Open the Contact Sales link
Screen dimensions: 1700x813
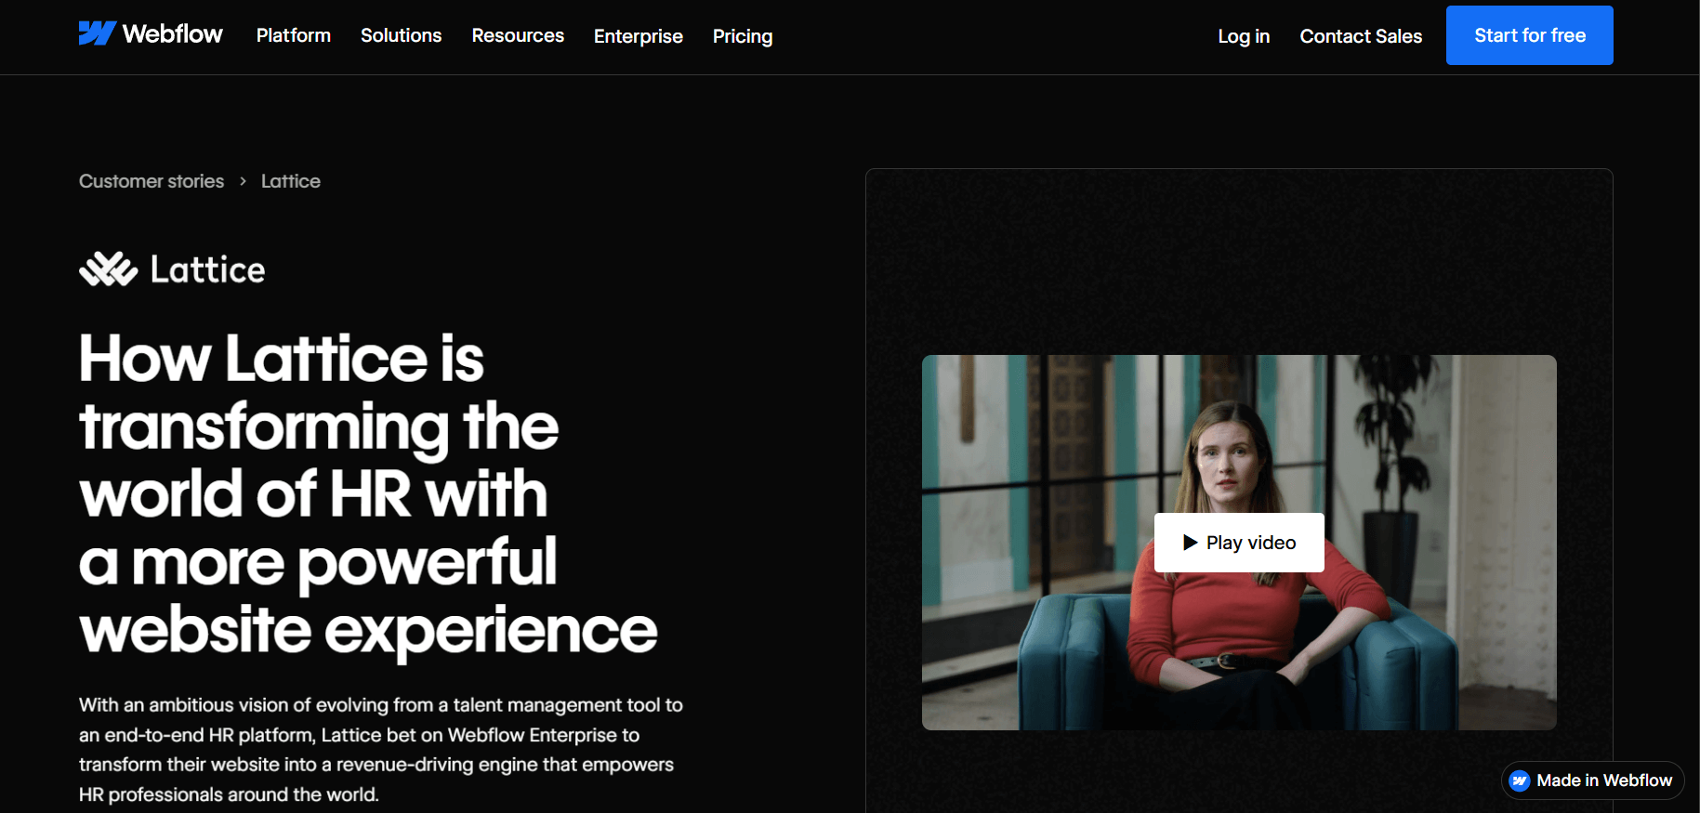pos(1360,36)
